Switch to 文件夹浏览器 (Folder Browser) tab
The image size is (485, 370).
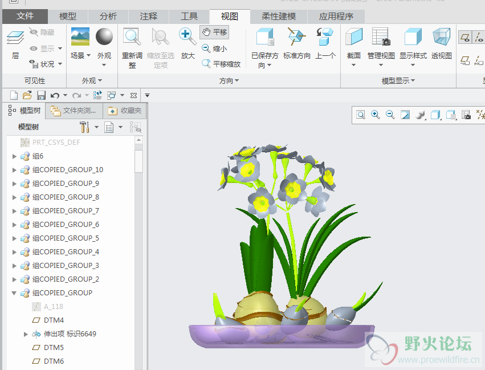click(x=74, y=111)
